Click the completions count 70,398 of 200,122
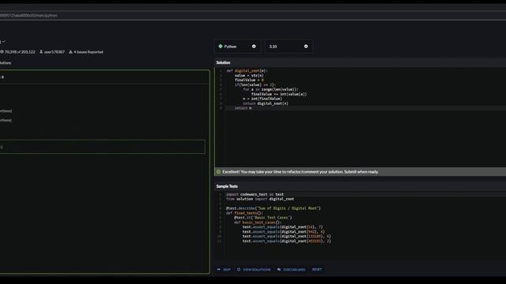 point(20,52)
